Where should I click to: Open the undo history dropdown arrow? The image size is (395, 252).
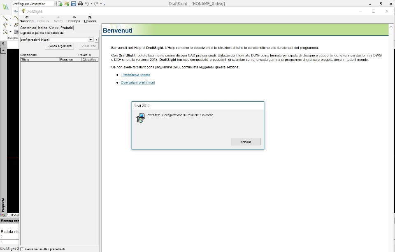click(x=91, y=4)
